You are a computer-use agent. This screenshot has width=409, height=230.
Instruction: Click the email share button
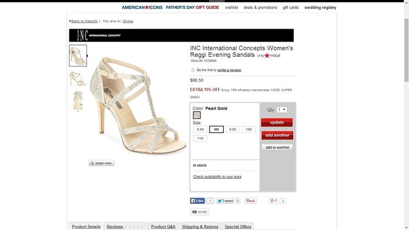200,212
